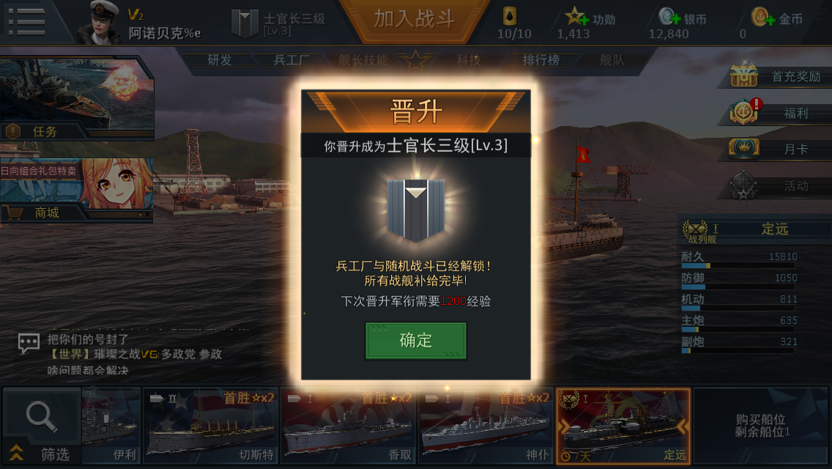This screenshot has width=832, height=469.
Task: Open the 商城 shop banner
Action: [x=76, y=190]
